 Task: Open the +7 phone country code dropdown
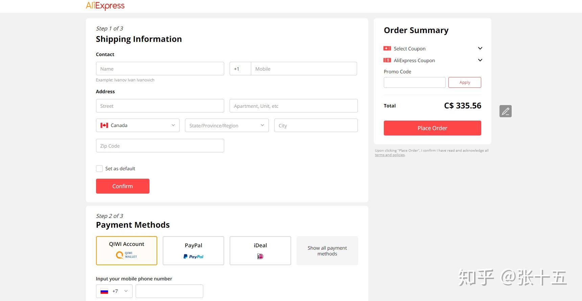(x=114, y=291)
